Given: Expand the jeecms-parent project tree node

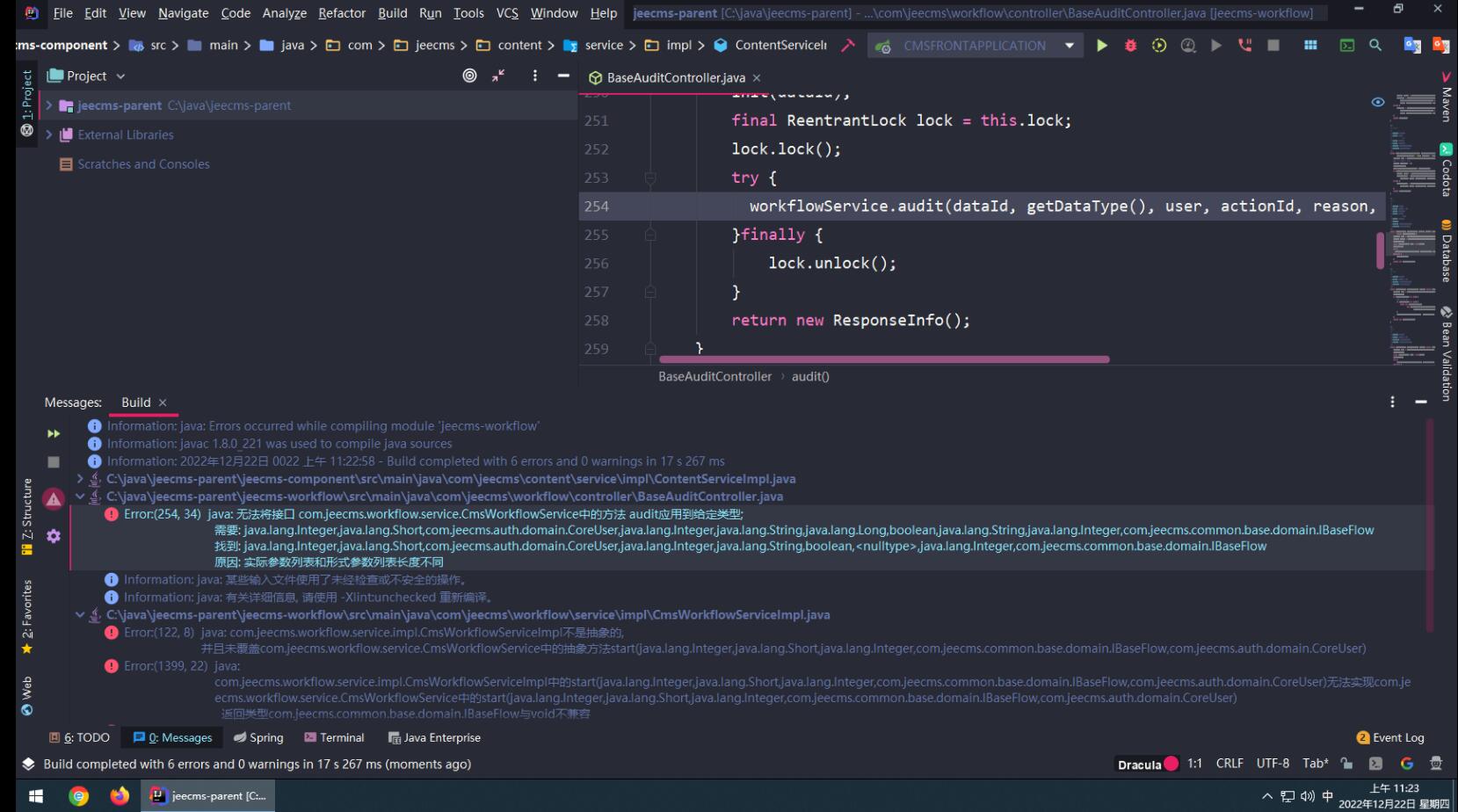Looking at the screenshot, I should coord(49,105).
